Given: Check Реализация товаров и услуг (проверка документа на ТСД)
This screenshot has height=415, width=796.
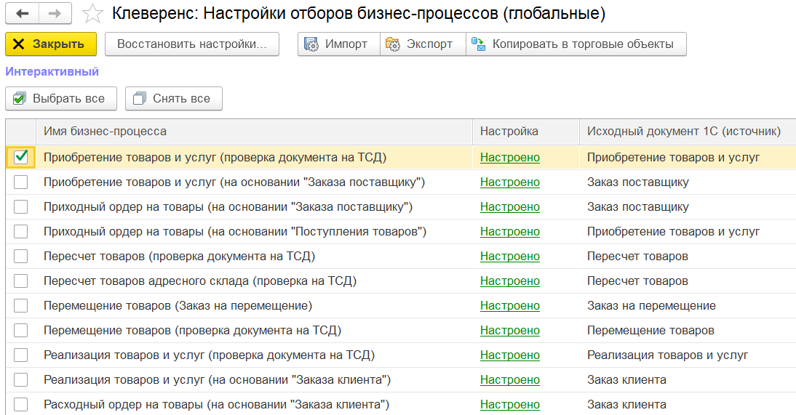Looking at the screenshot, I should (21, 355).
